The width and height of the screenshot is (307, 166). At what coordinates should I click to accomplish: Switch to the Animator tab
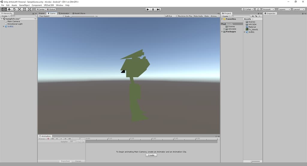[x=64, y=13]
